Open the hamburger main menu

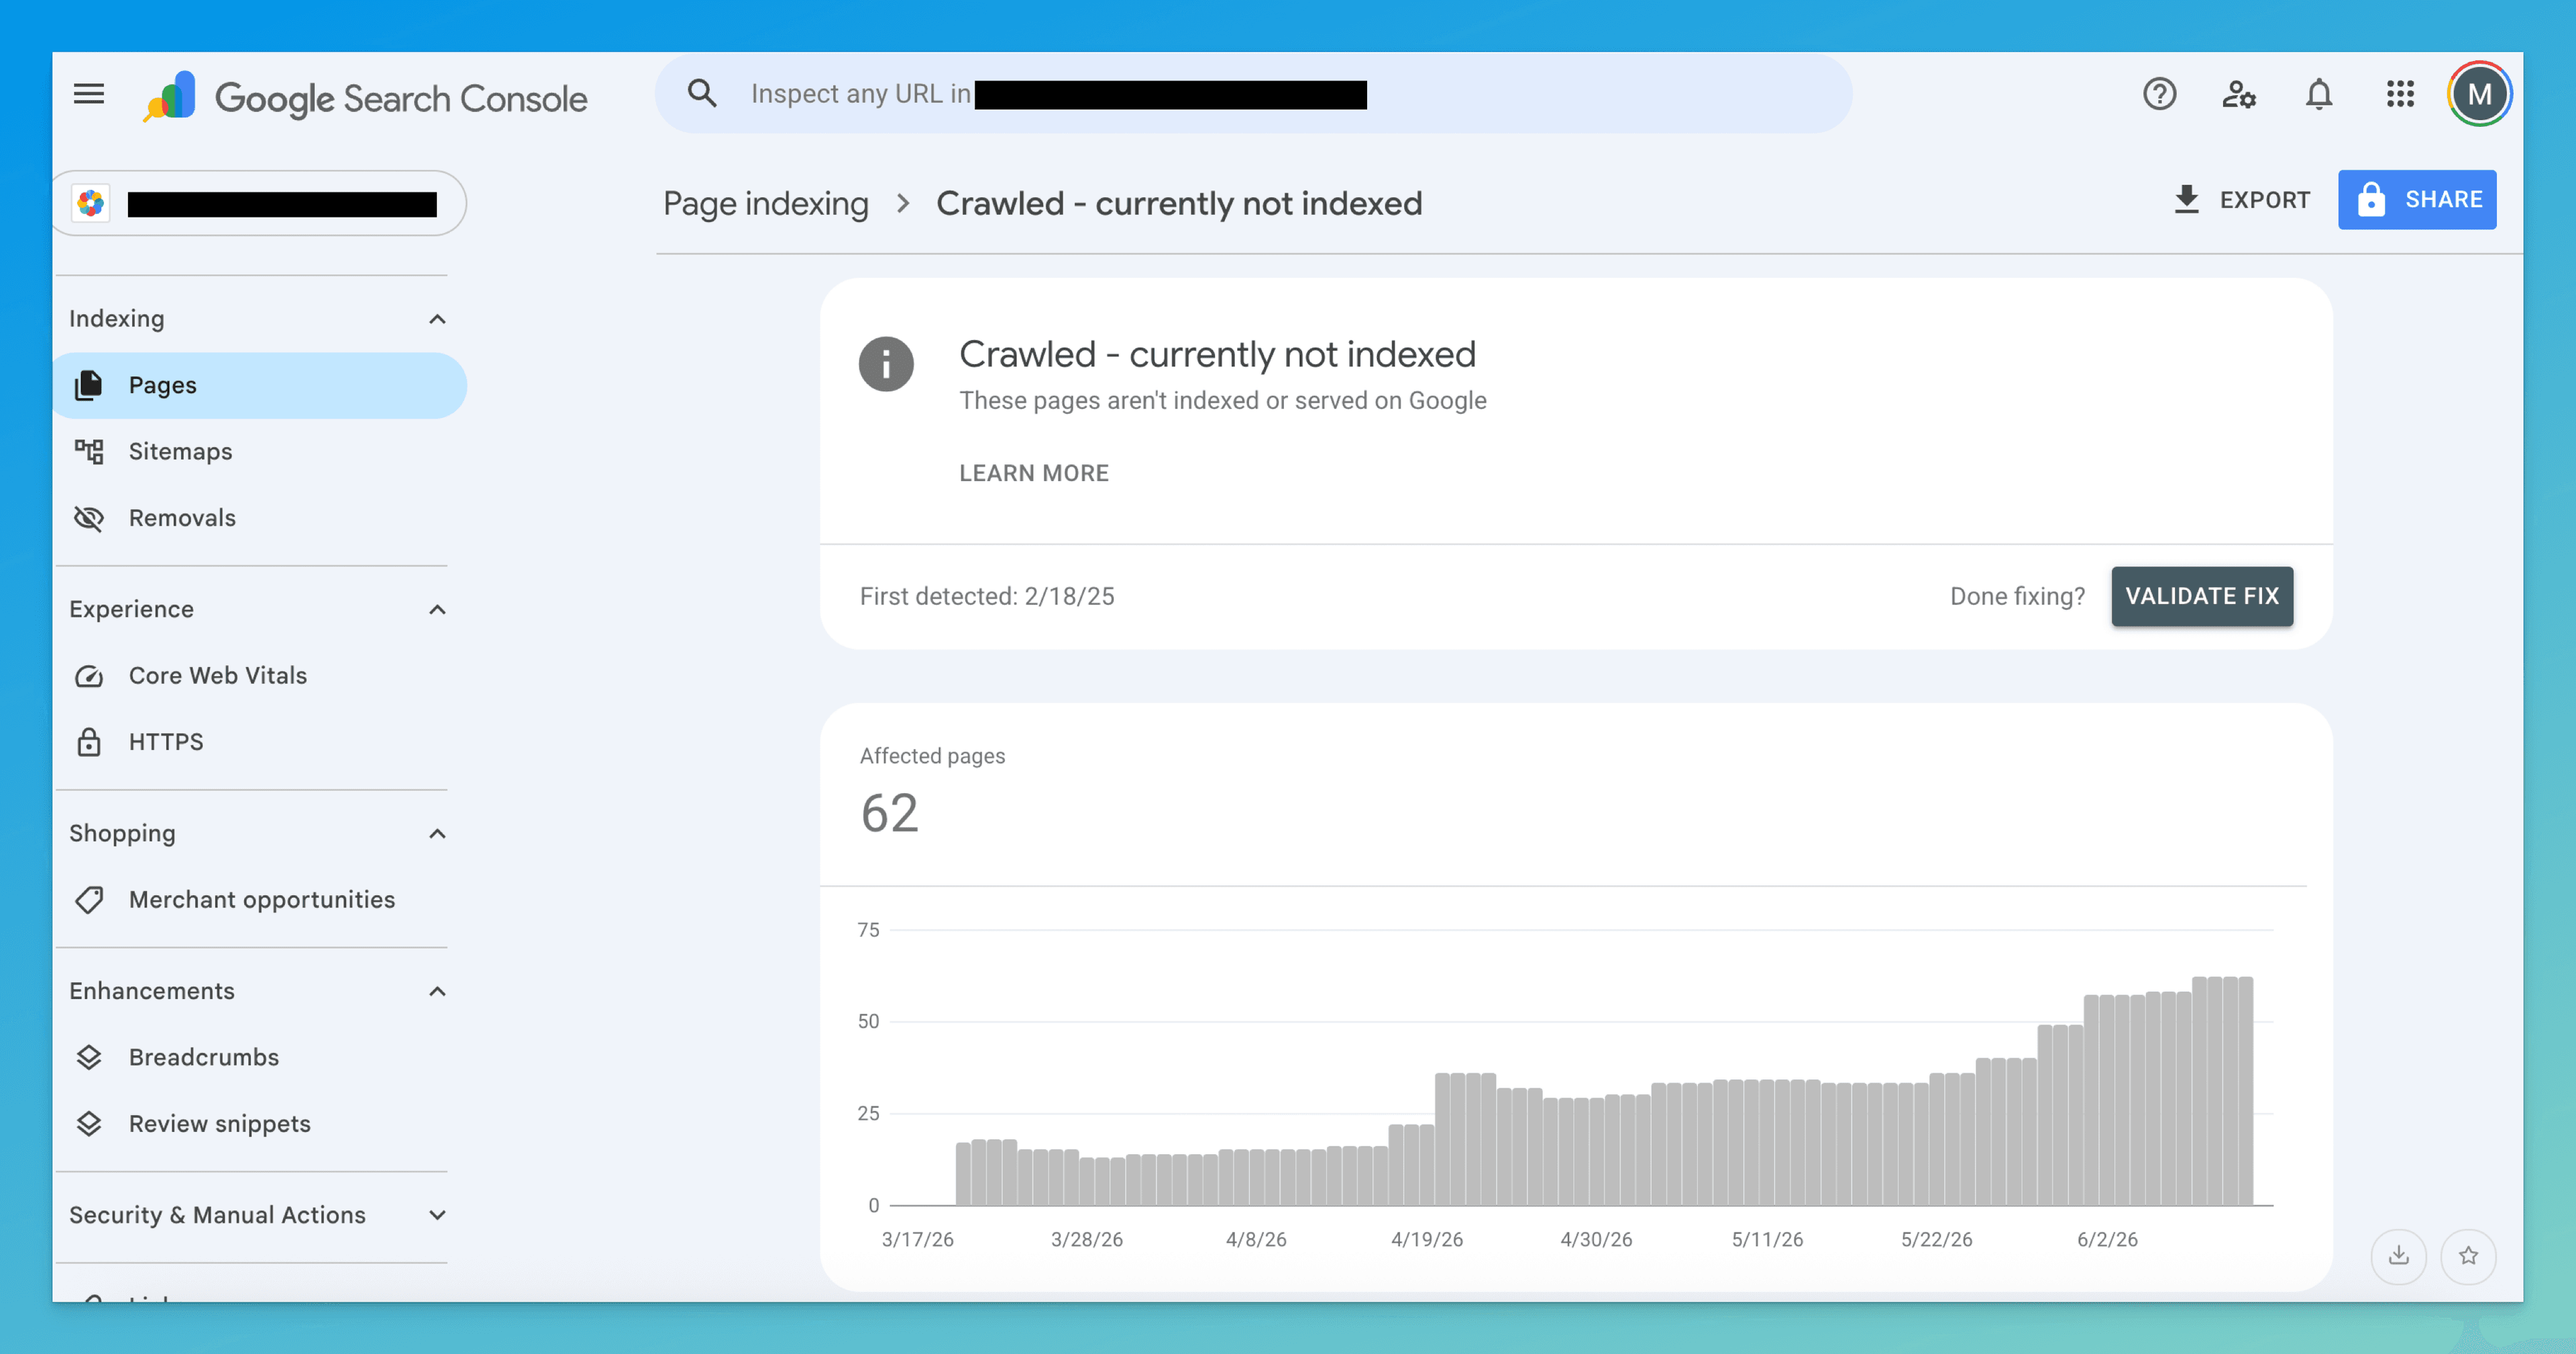click(x=89, y=94)
